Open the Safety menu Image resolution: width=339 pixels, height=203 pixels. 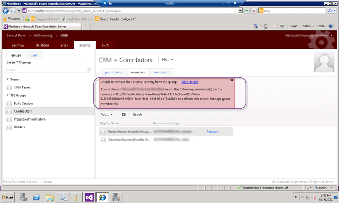click(x=308, y=26)
